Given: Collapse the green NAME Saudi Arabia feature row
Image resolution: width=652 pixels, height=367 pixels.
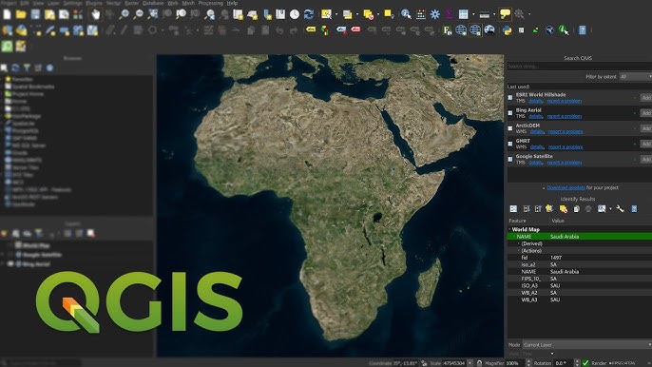Looking at the screenshot, I should point(514,237).
